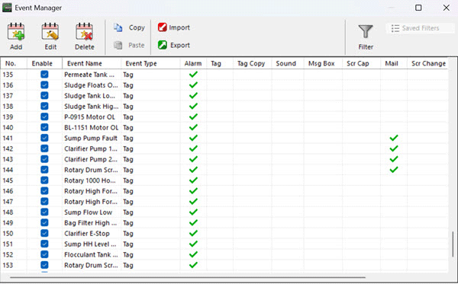Uncheck Enable for Sump Pump Fault
458x284 pixels.
pyautogui.click(x=44, y=138)
